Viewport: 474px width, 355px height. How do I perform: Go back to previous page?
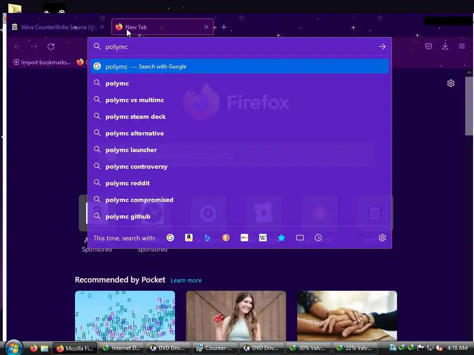pos(18,47)
